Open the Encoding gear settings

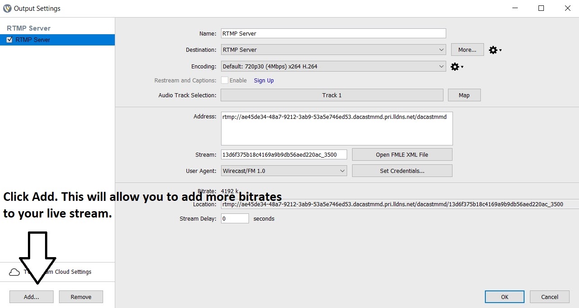pyautogui.click(x=454, y=66)
